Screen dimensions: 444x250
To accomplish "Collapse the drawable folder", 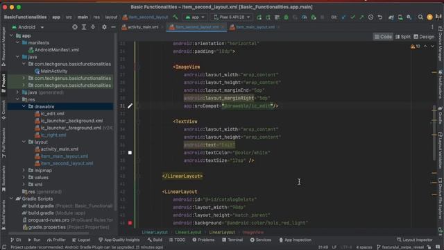I will point(24,106).
